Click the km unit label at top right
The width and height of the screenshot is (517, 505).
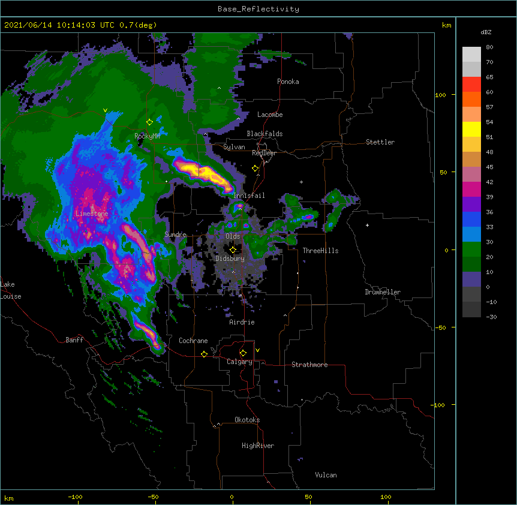(x=447, y=25)
